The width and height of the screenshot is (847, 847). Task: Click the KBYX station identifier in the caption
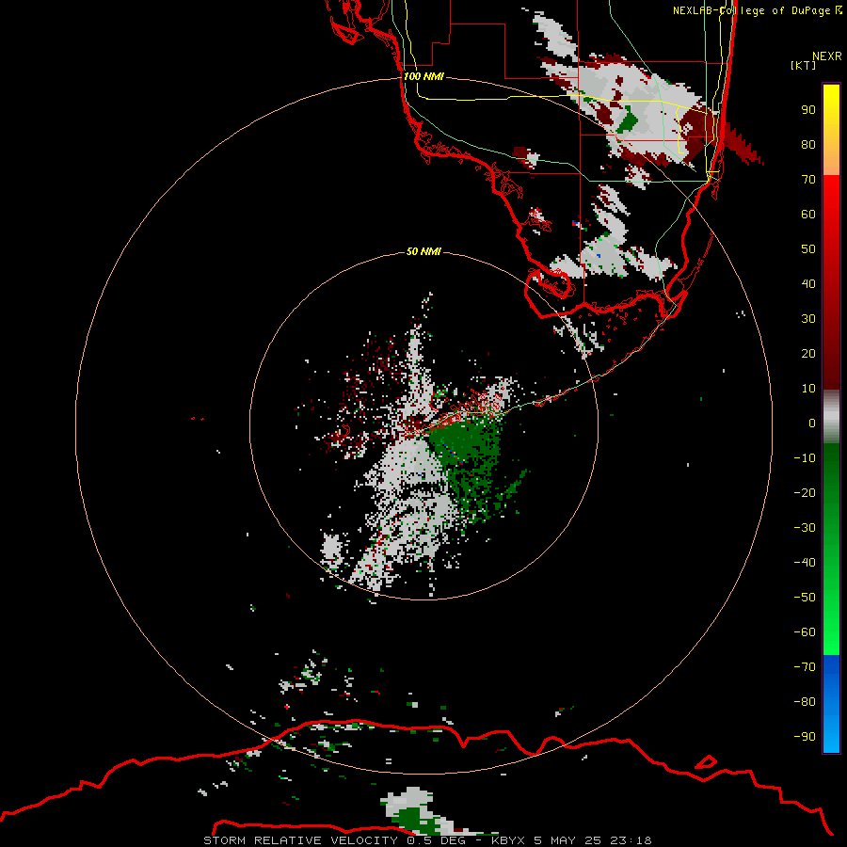coord(508,840)
